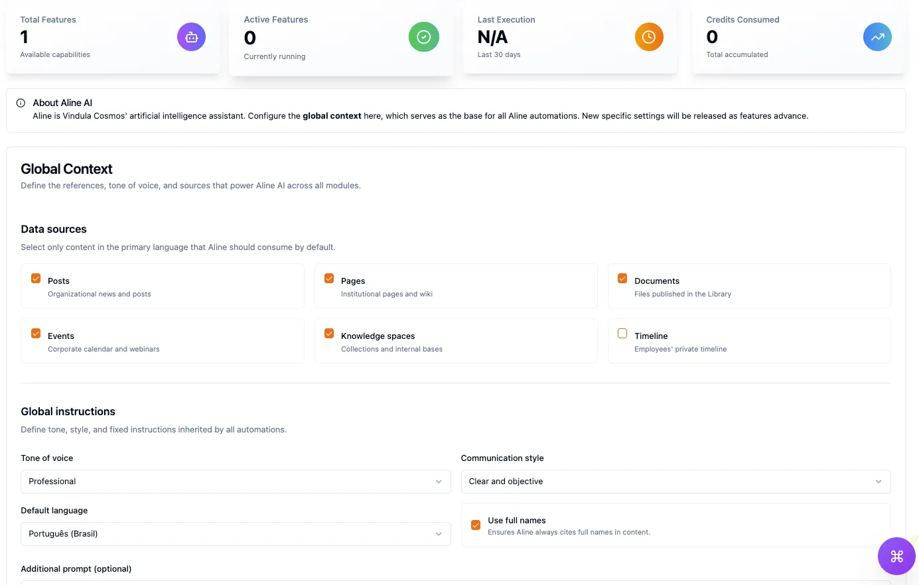
Task: Expand the Communication style dropdown
Action: 675,481
